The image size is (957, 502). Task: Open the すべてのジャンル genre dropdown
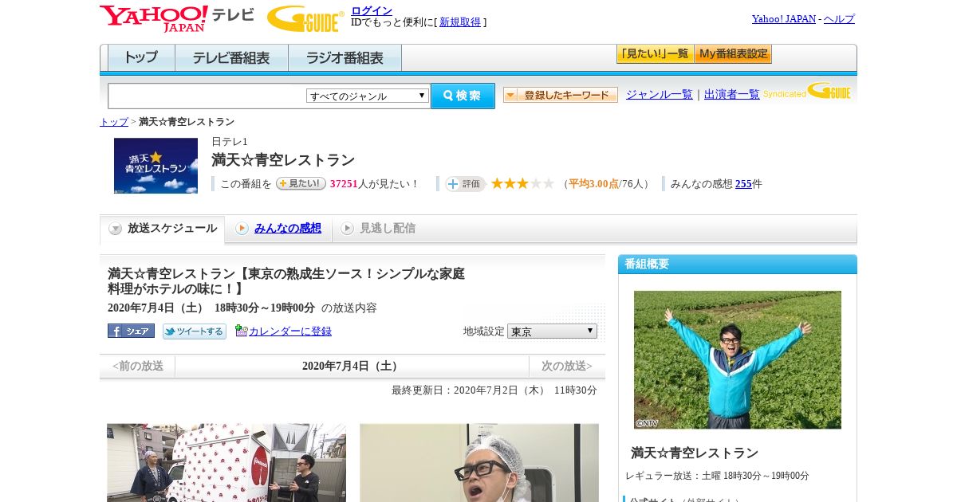pyautogui.click(x=368, y=96)
